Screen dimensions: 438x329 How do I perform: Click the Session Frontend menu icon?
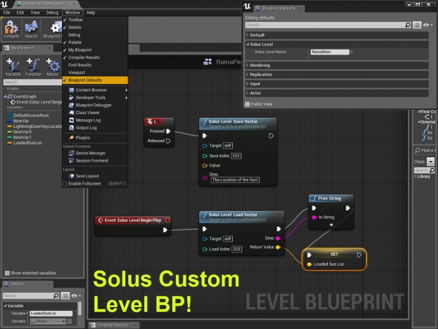[71, 161]
